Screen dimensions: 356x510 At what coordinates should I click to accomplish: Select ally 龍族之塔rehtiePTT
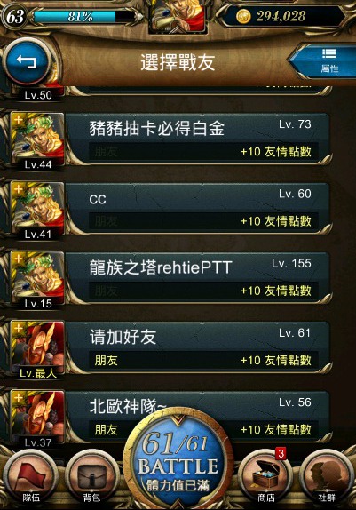pos(198,278)
